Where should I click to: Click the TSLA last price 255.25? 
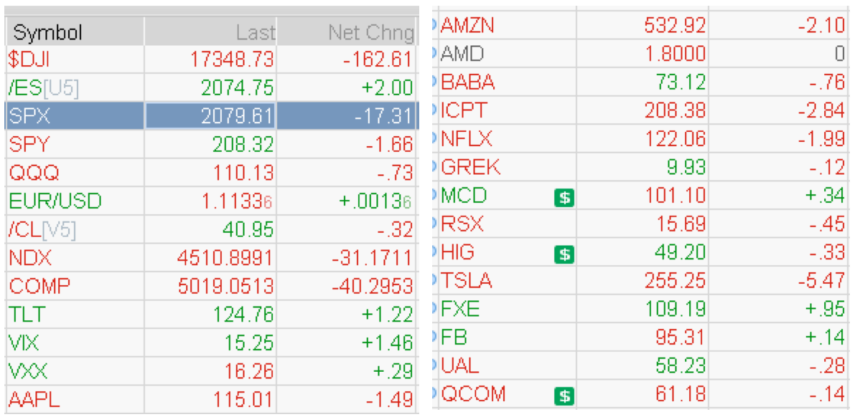pyautogui.click(x=676, y=281)
